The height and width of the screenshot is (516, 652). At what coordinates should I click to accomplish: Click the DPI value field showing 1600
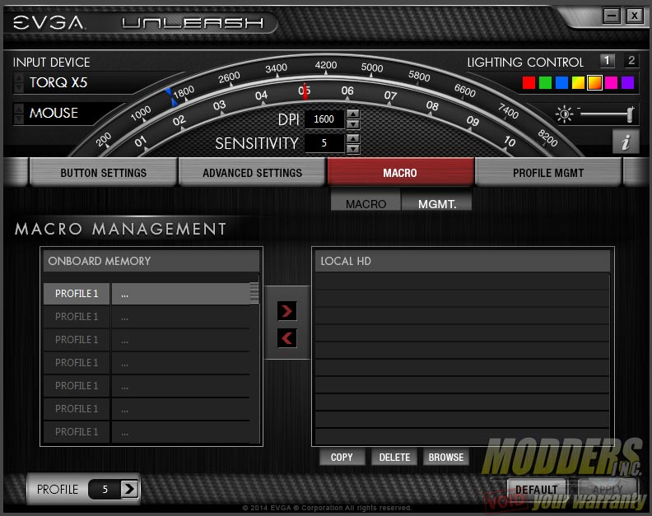click(x=324, y=119)
